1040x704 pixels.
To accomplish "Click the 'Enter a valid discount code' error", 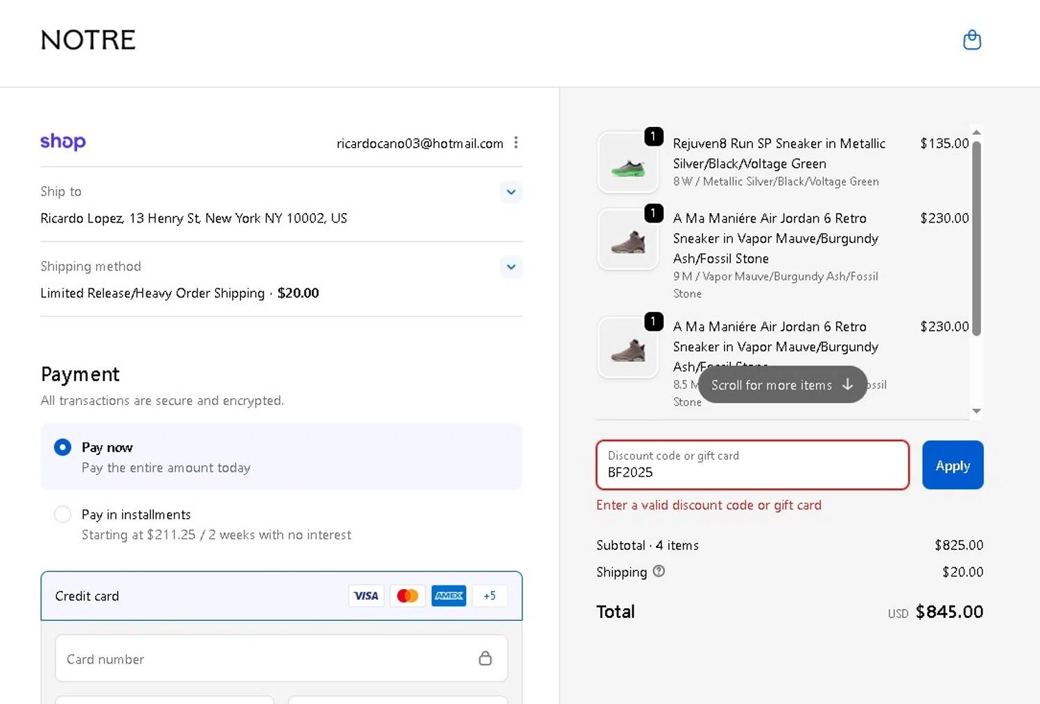I will pyautogui.click(x=709, y=505).
